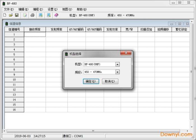Click the read-from-radio toolbar icon
This screenshot has width=196, height=140.
pyautogui.click(x=41, y=15)
